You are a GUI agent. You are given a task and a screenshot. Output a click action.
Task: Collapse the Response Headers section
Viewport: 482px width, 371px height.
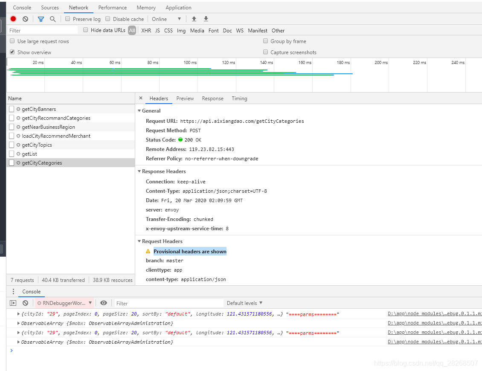click(139, 171)
